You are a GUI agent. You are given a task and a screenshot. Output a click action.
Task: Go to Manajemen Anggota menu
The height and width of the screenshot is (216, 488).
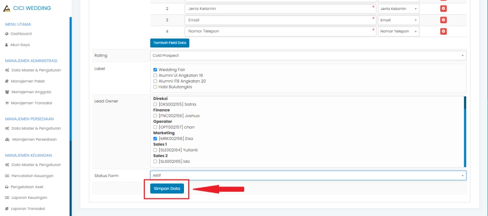(x=30, y=92)
